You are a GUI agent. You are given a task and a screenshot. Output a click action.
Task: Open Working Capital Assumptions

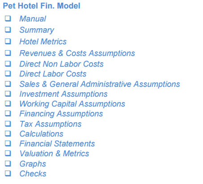(72, 104)
